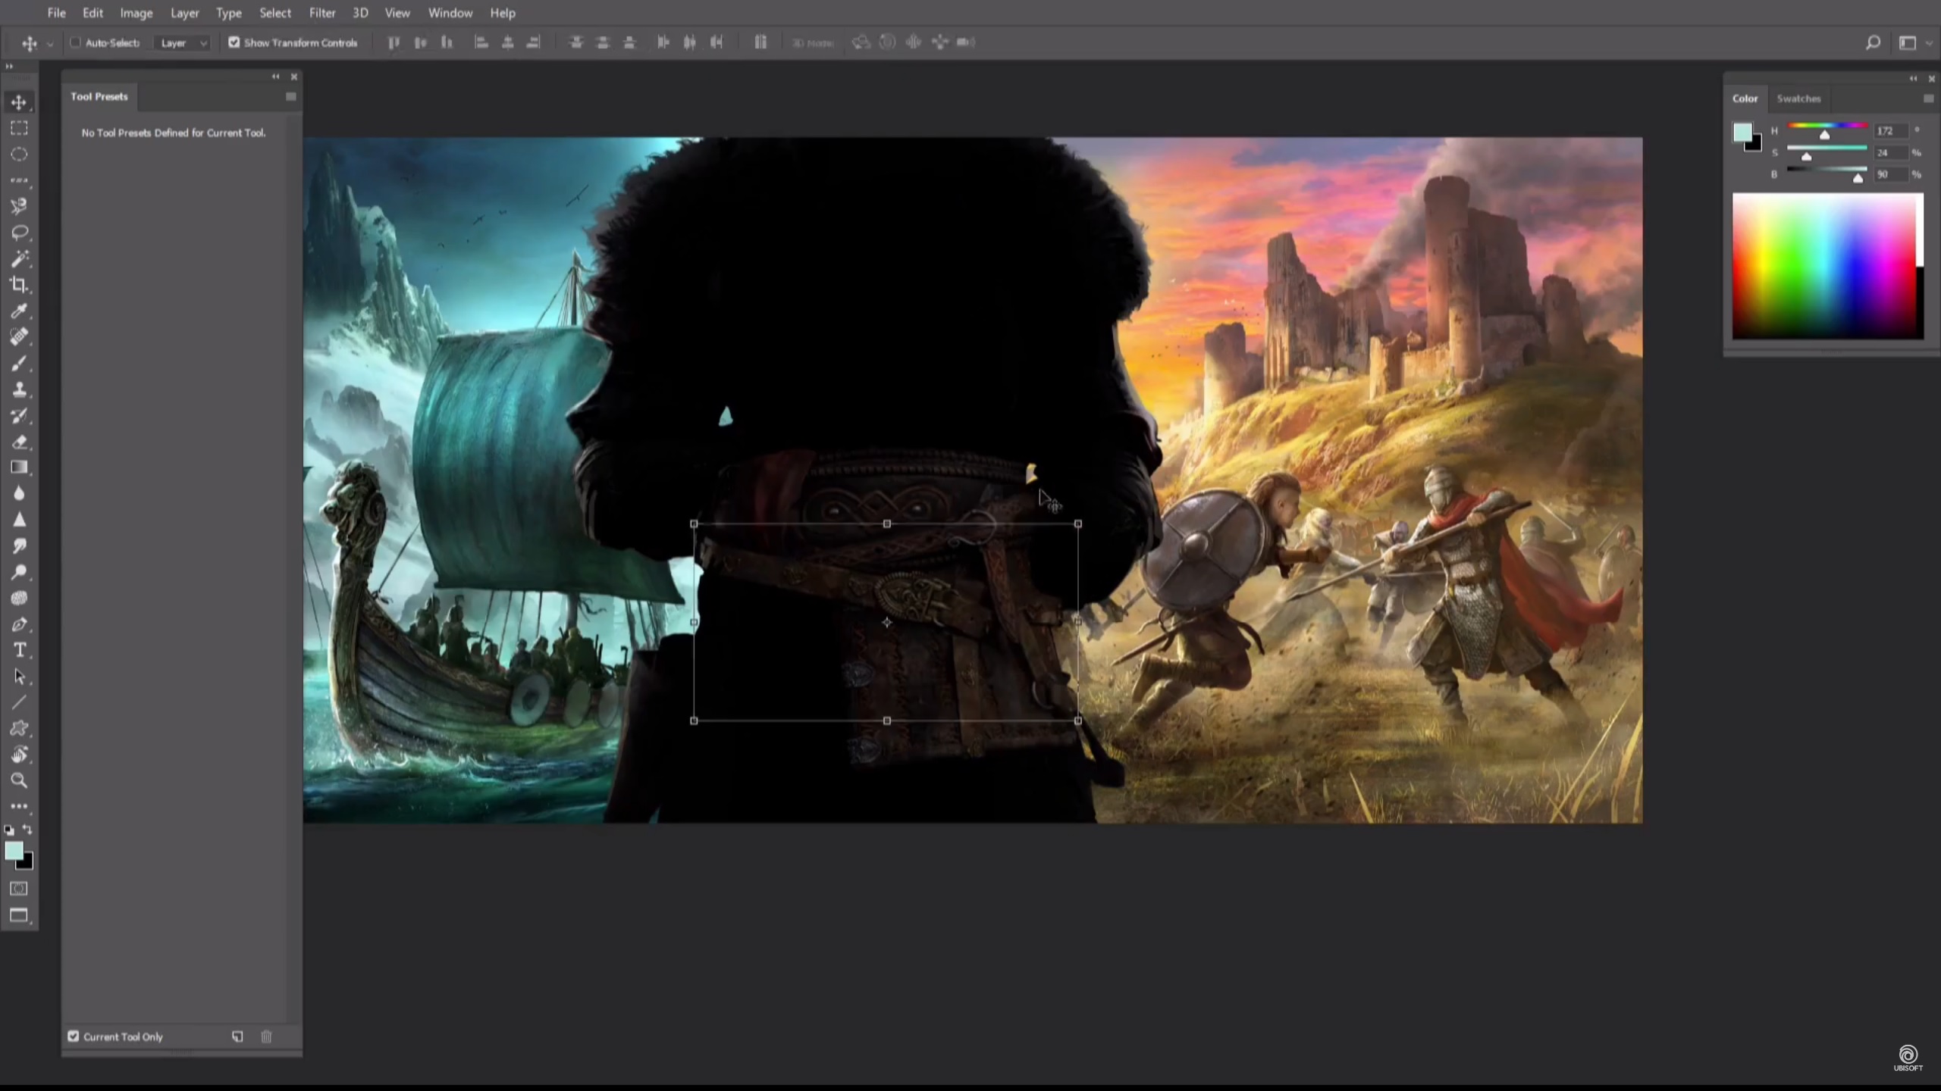The width and height of the screenshot is (1941, 1091).
Task: Select the Rectangular Marquee tool
Action: pos(19,128)
